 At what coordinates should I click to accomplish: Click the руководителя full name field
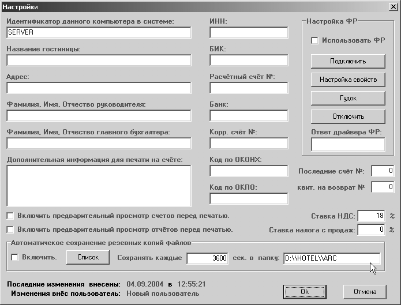tap(99, 115)
